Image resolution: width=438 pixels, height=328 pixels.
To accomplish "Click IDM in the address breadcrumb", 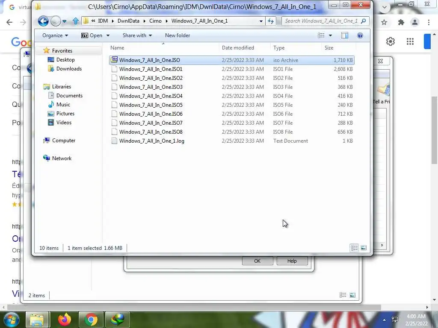I will 103,21.
